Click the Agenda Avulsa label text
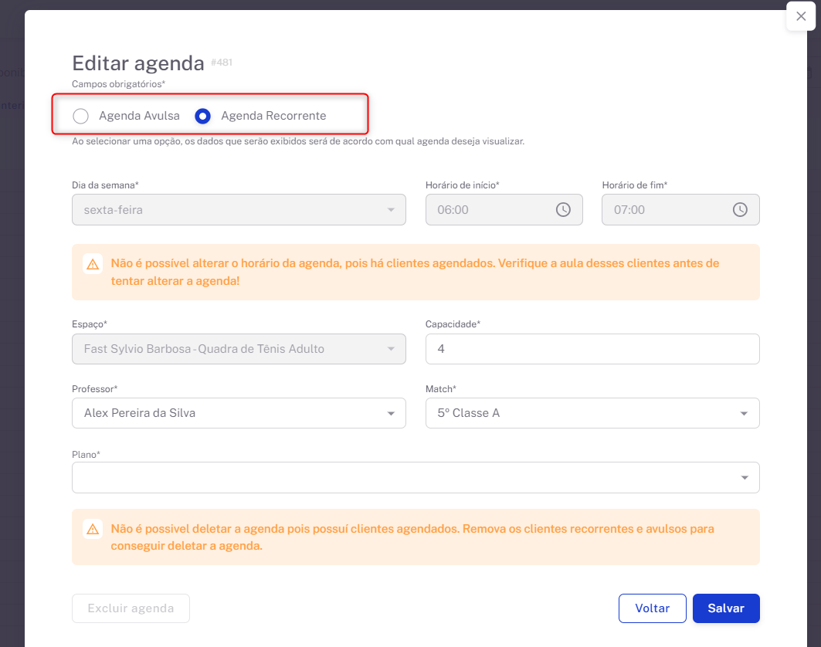The width and height of the screenshot is (821, 647). point(139,116)
